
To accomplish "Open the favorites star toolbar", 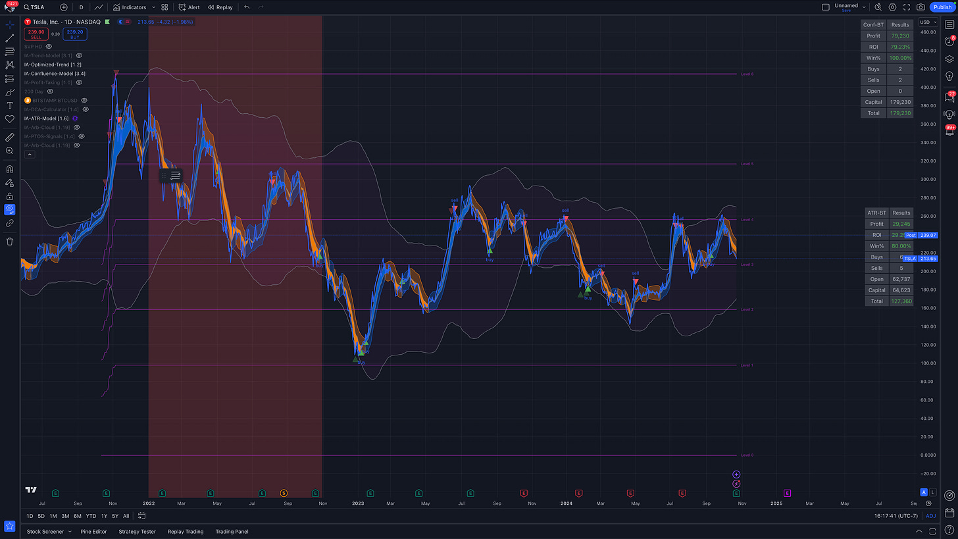I will coord(9,526).
